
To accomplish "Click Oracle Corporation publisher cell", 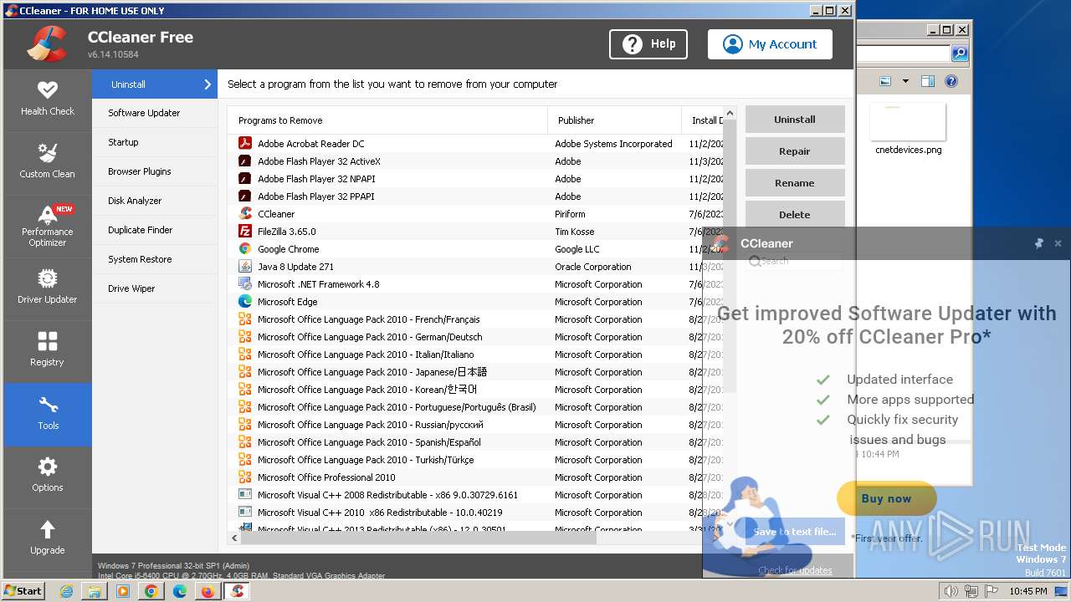I will click(x=593, y=267).
